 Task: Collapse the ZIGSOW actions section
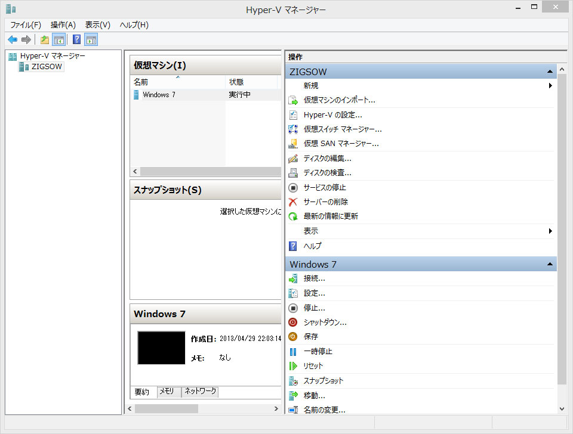tap(550, 72)
